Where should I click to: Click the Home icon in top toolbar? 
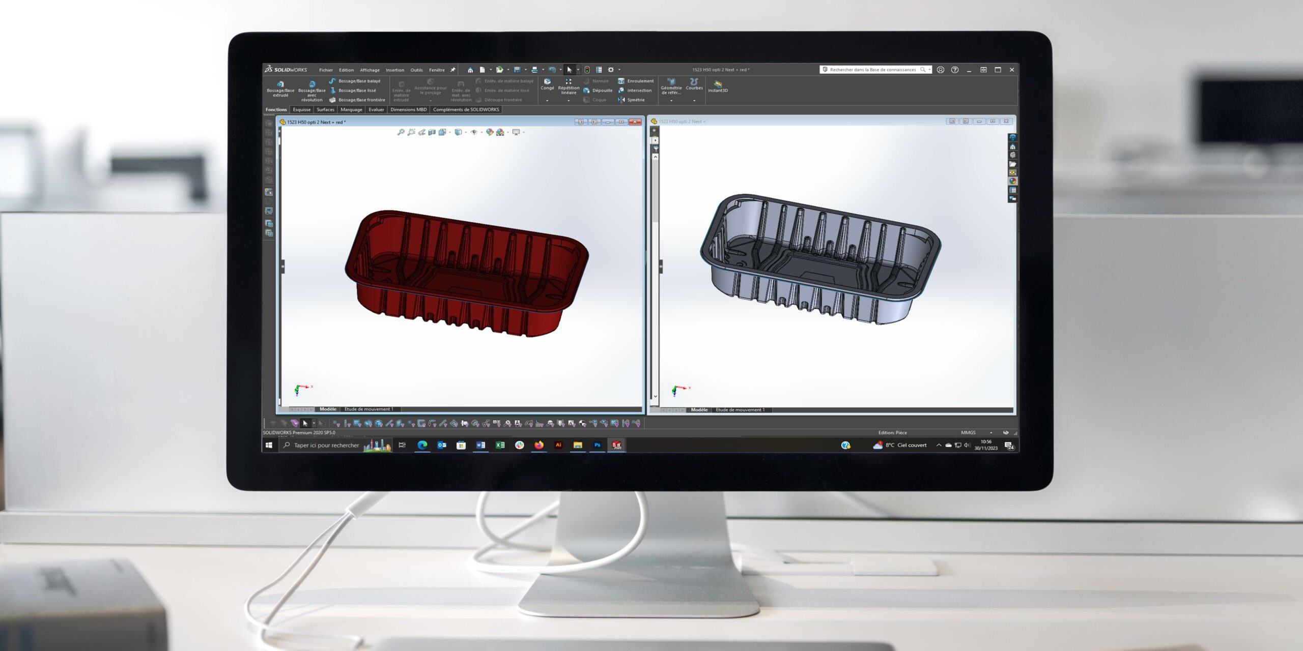click(x=470, y=70)
